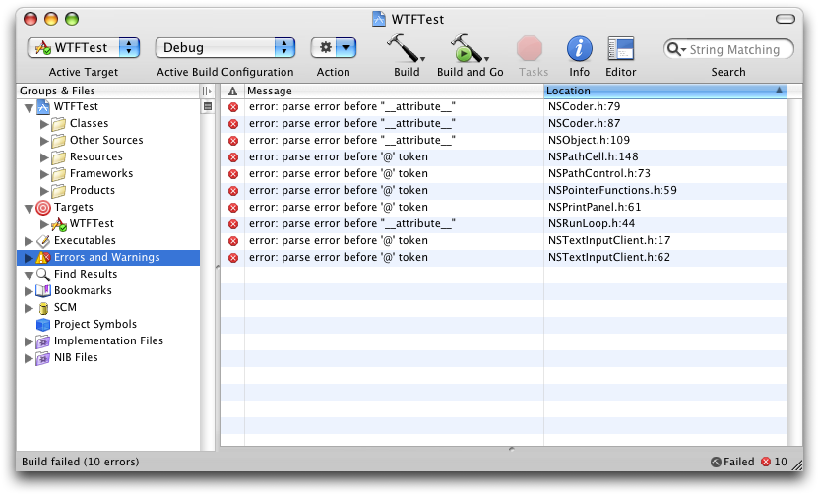Expand the Bookmarks disclosure triangle
The image size is (819, 495).
pyautogui.click(x=29, y=291)
